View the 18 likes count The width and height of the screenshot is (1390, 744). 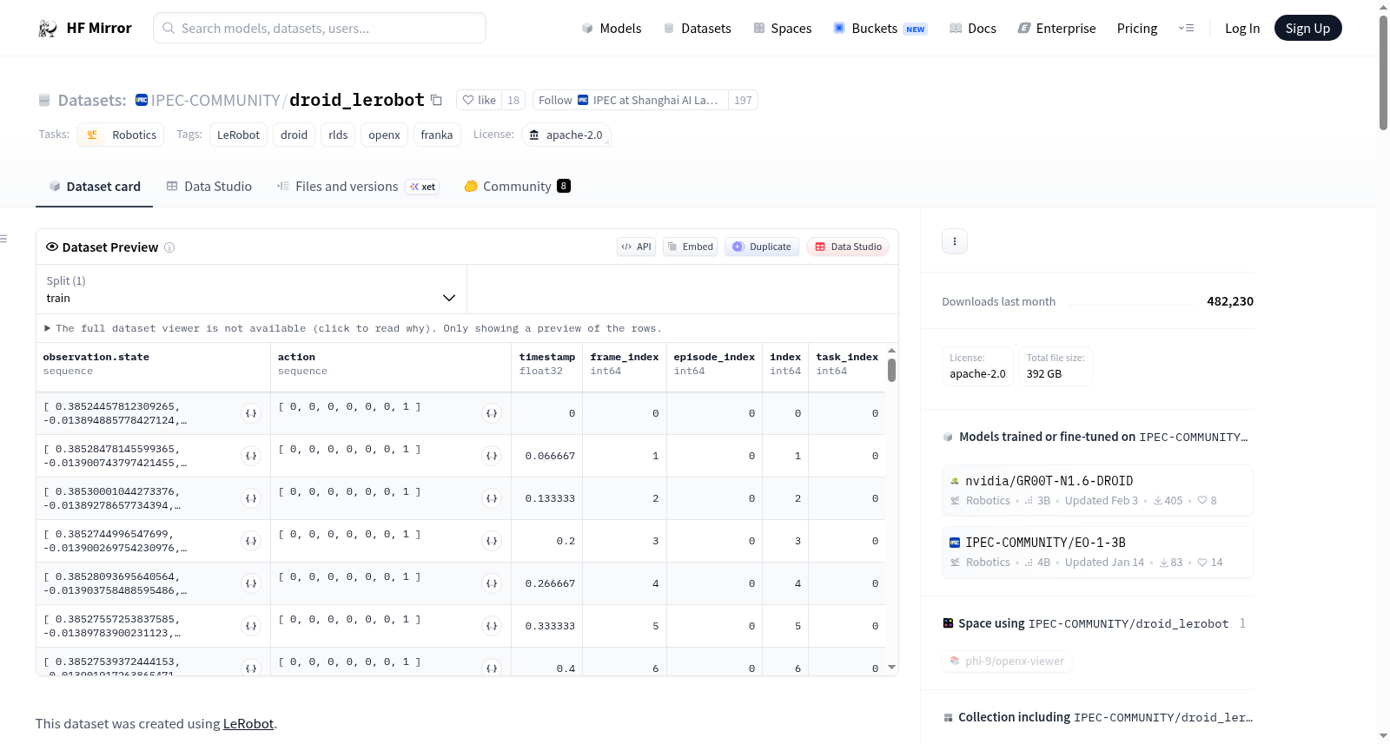click(513, 101)
